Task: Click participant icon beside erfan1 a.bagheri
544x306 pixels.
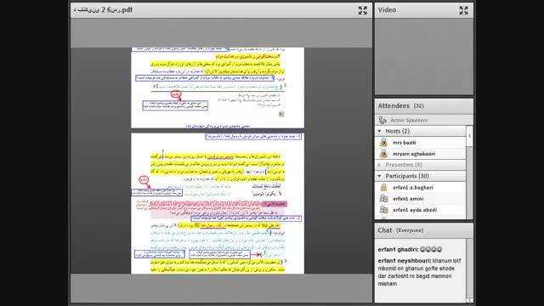Action: (x=383, y=187)
